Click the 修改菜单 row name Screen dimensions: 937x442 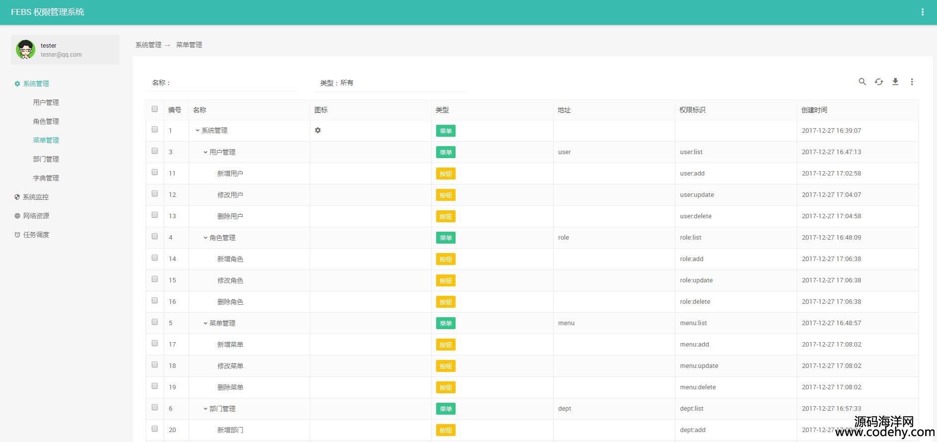(x=230, y=366)
